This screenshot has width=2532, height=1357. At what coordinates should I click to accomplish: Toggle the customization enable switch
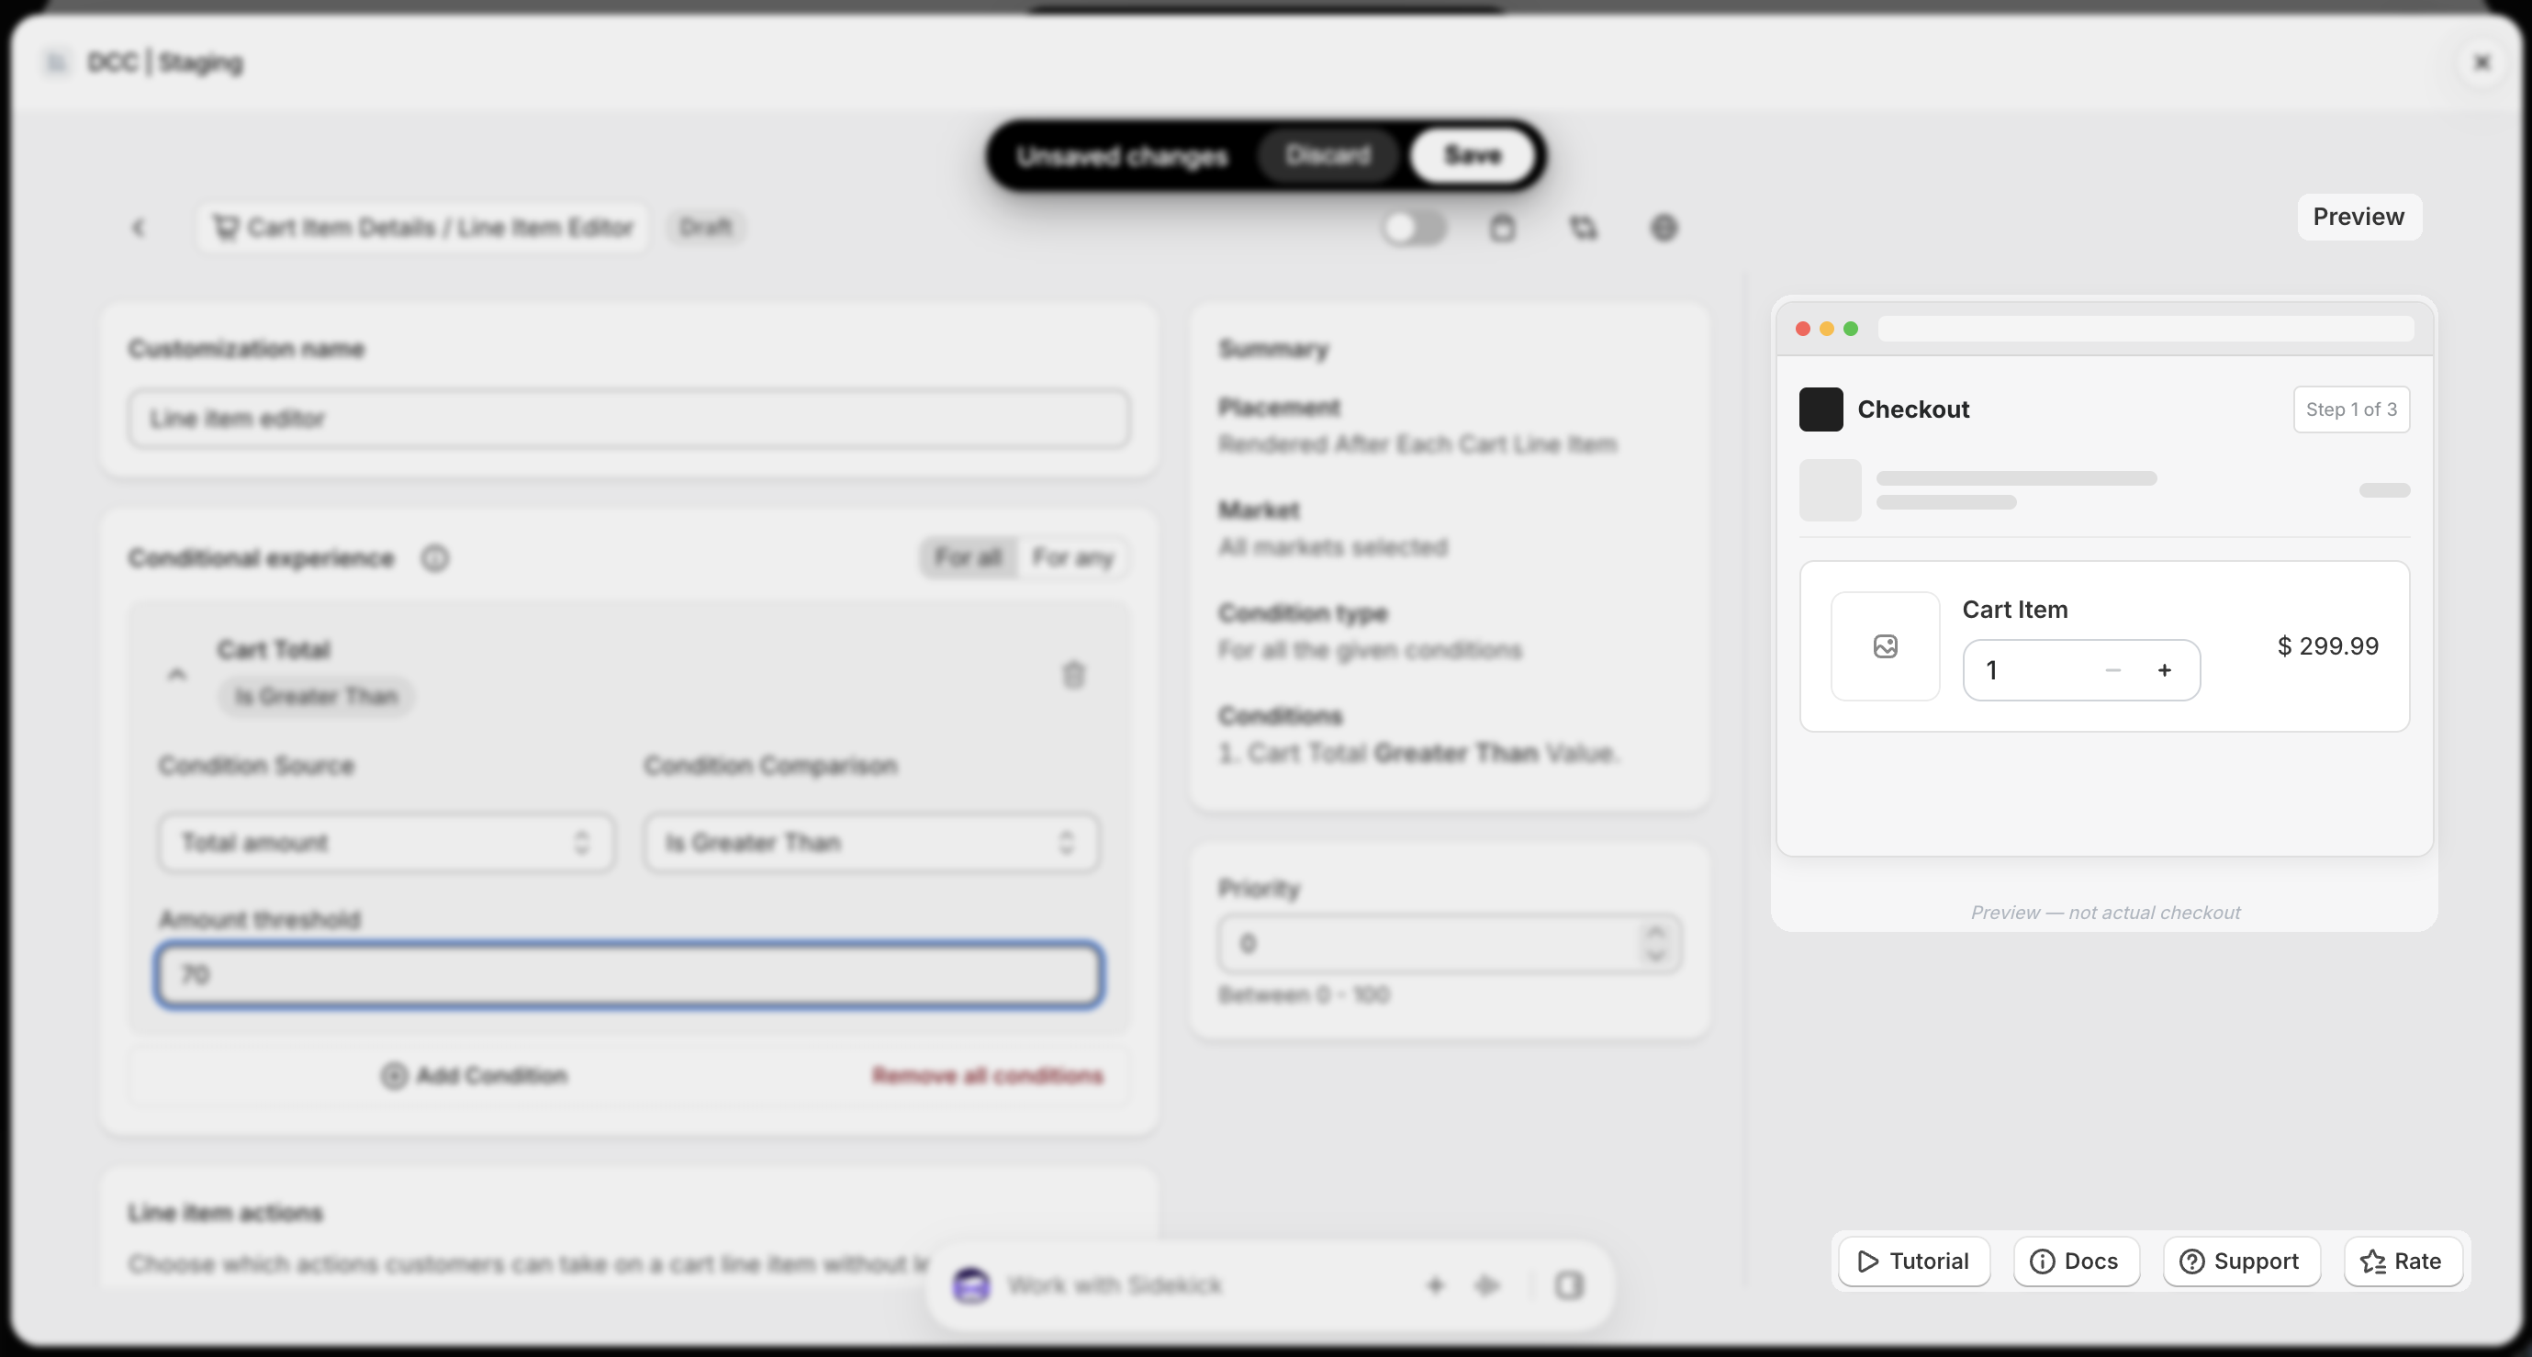pos(1414,228)
